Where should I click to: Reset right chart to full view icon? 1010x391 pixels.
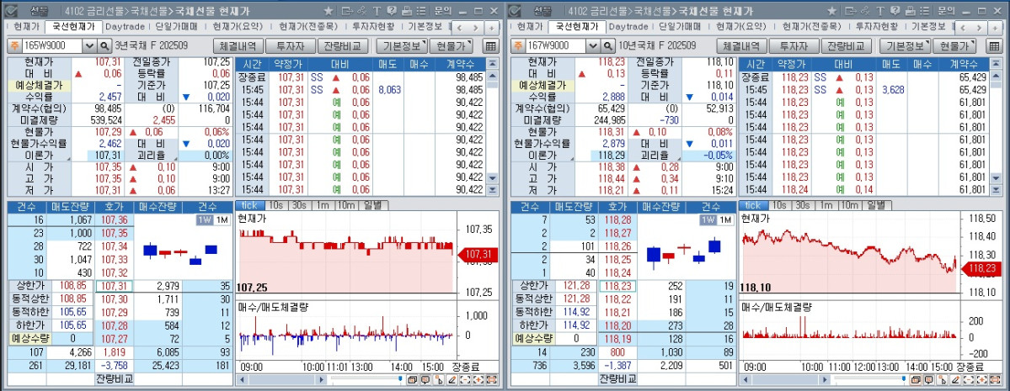(995, 380)
